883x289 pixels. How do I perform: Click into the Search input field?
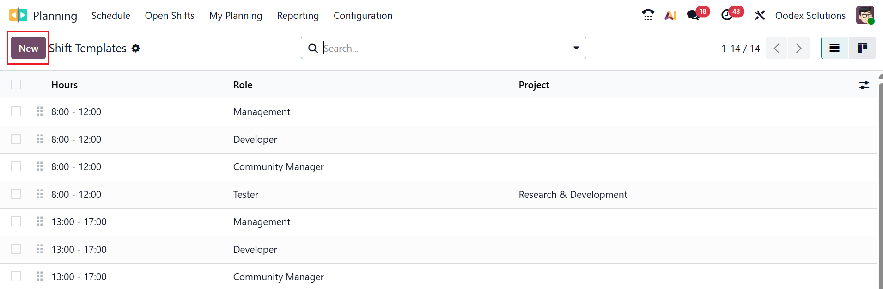(444, 48)
